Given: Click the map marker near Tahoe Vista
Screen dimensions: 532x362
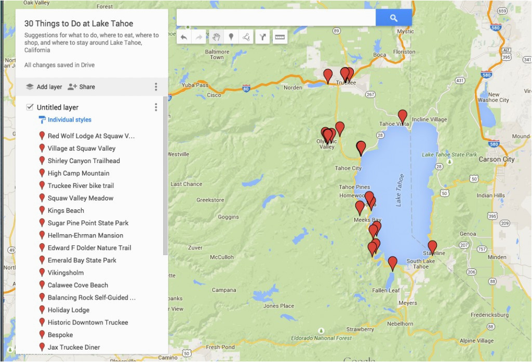Looking at the screenshot, I should pos(403,117).
